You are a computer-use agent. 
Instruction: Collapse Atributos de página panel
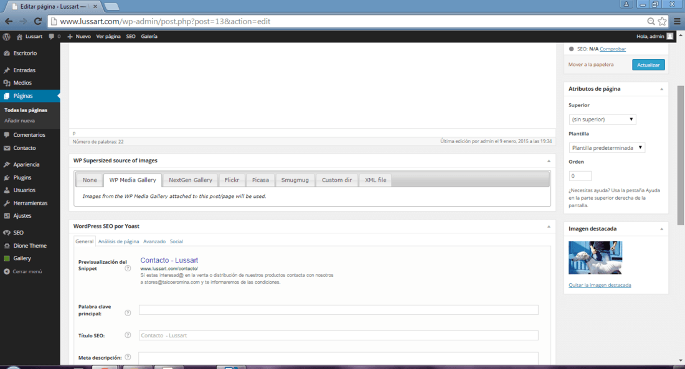pos(661,89)
